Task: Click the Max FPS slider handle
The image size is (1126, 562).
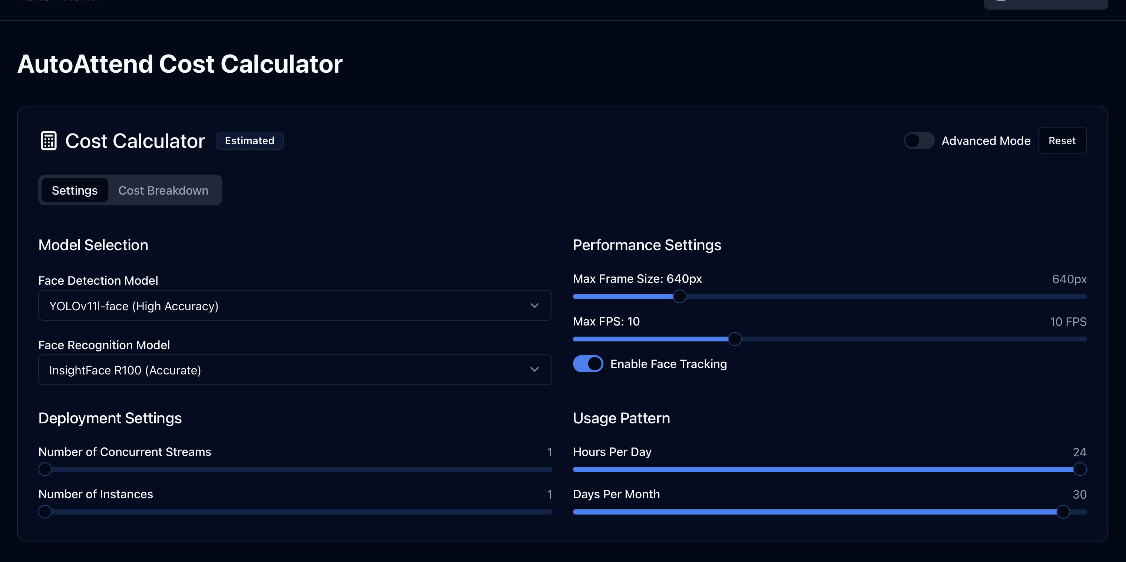Action: coord(735,338)
